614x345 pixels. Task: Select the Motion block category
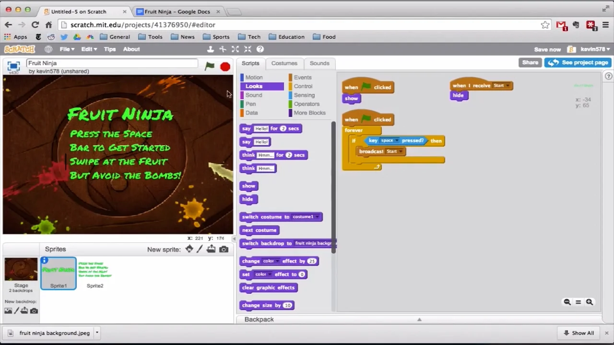pos(254,77)
